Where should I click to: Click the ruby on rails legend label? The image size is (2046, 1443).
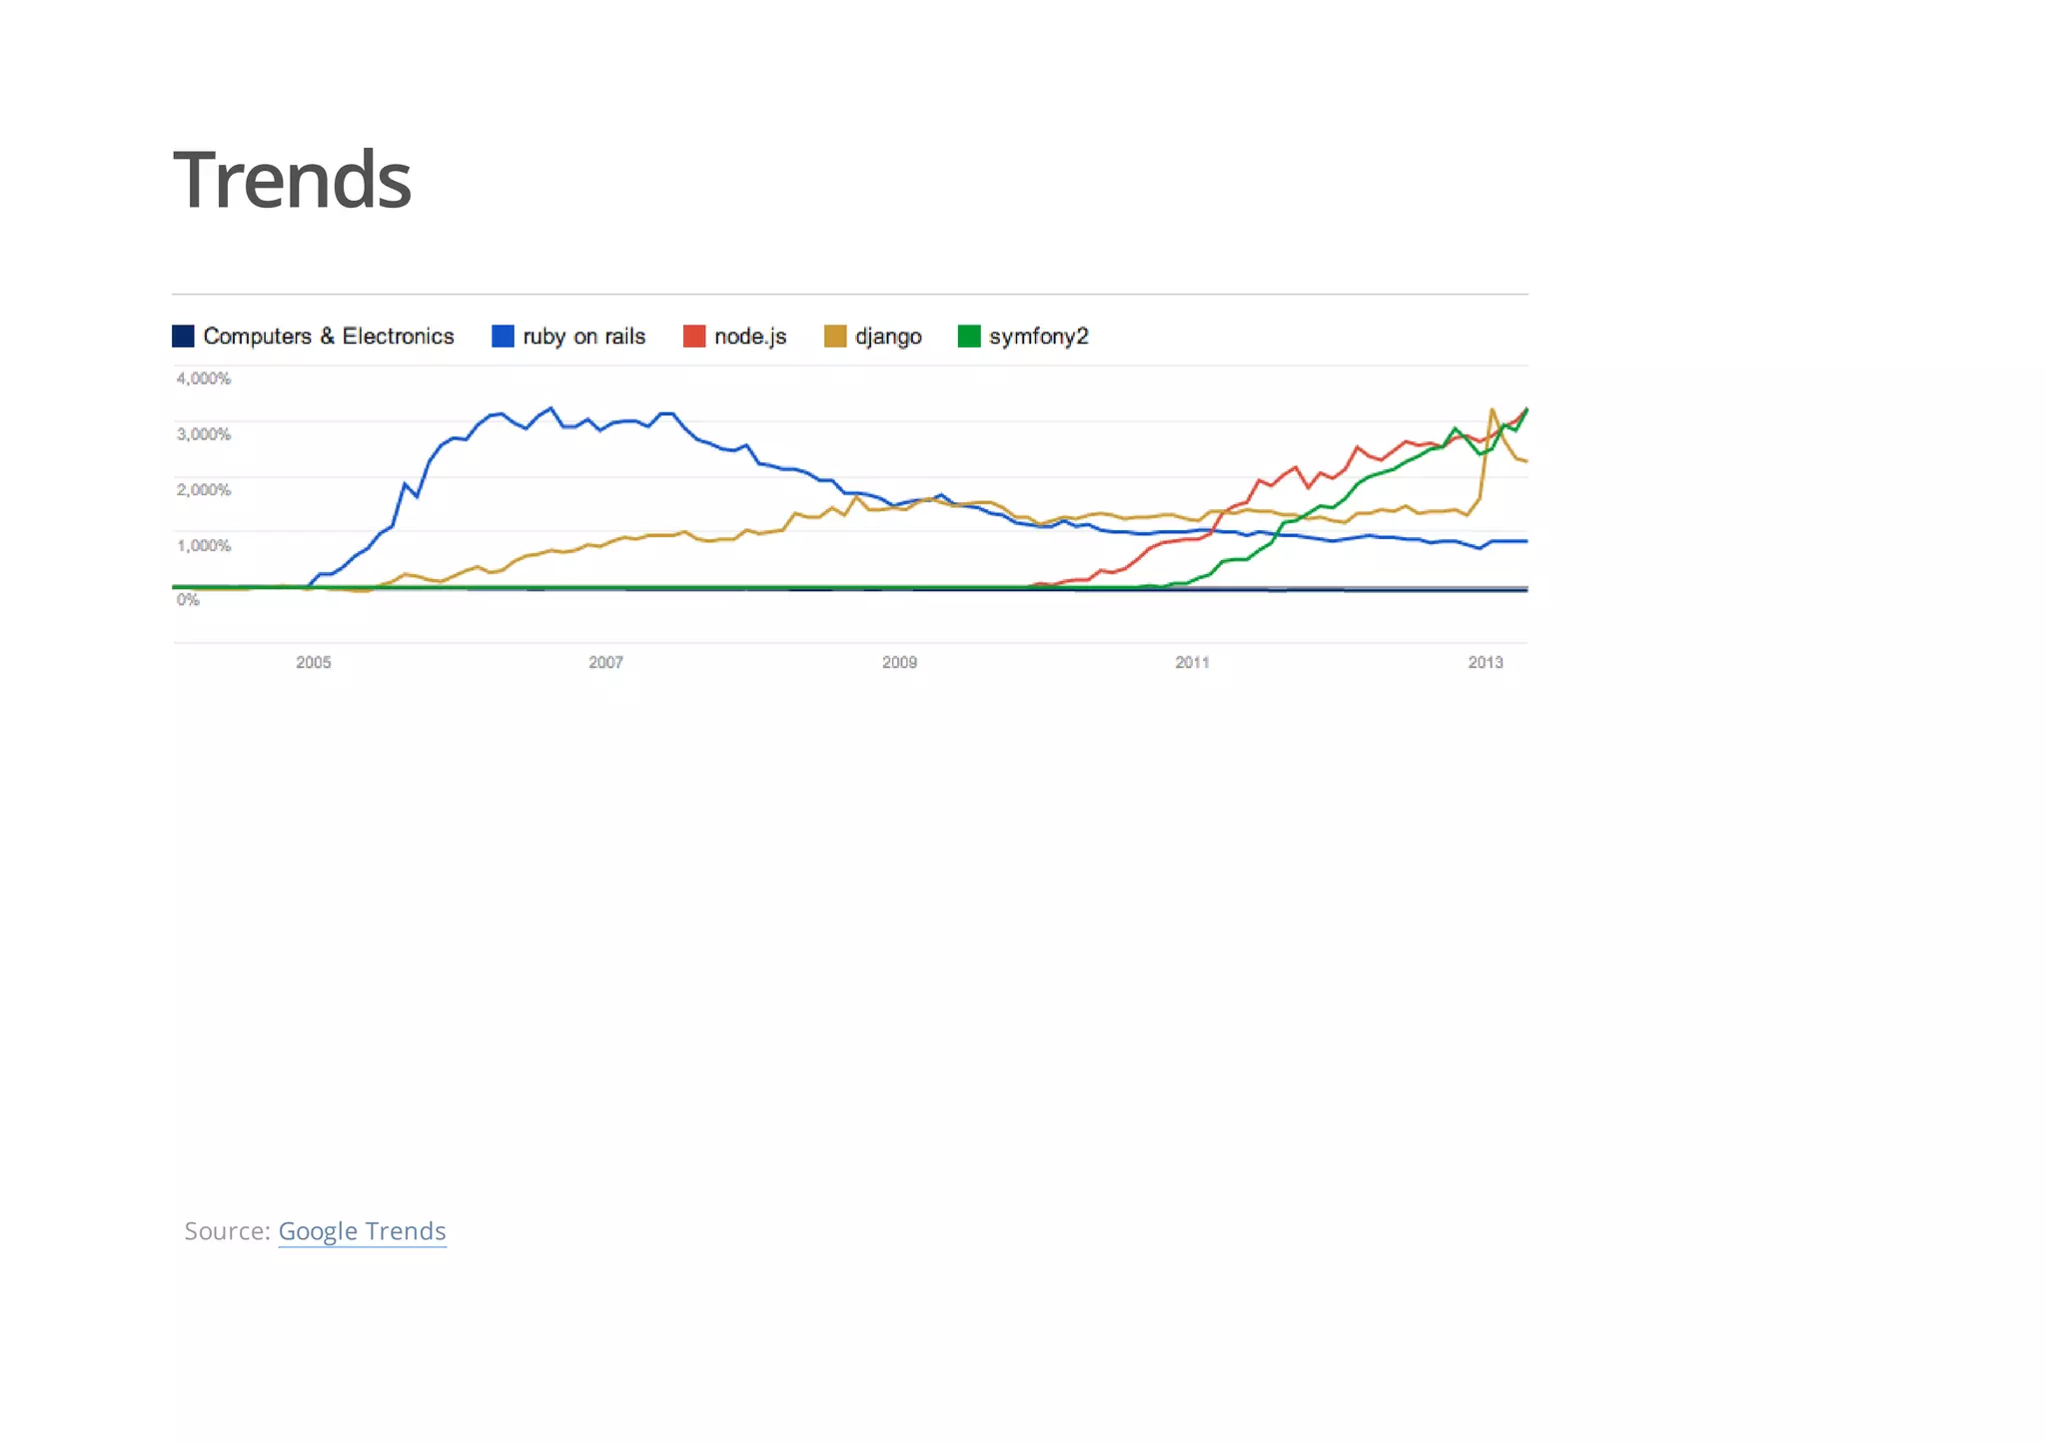pyautogui.click(x=583, y=337)
